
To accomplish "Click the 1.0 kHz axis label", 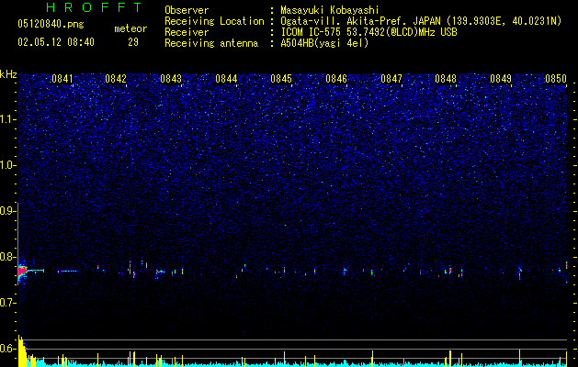I will [7, 165].
